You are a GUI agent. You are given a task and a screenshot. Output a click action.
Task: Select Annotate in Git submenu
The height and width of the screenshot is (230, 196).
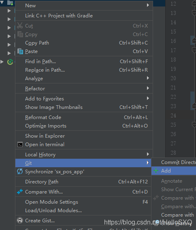[x=174, y=181]
